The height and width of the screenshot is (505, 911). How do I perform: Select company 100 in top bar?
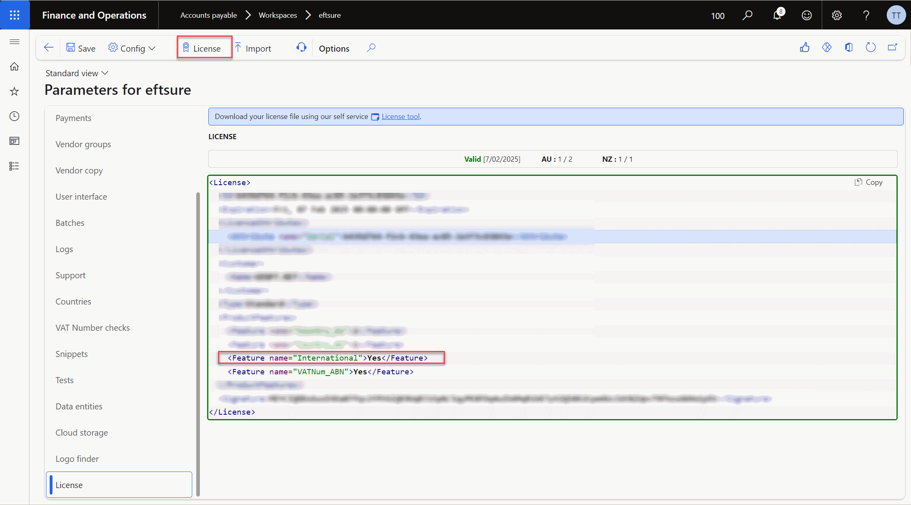tap(718, 16)
